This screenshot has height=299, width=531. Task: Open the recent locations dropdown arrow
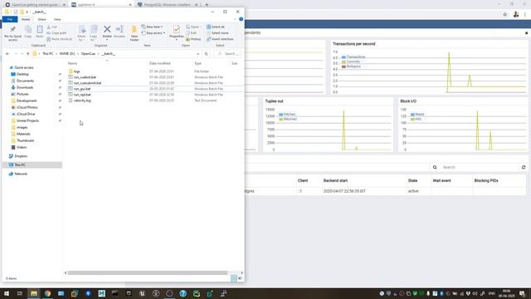(22, 53)
